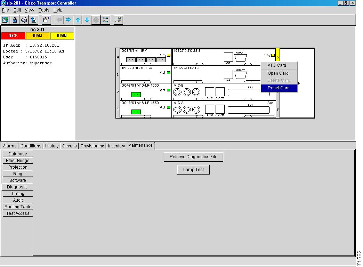
Task: Go forward with the blue right arrow
Action: coord(68,20)
